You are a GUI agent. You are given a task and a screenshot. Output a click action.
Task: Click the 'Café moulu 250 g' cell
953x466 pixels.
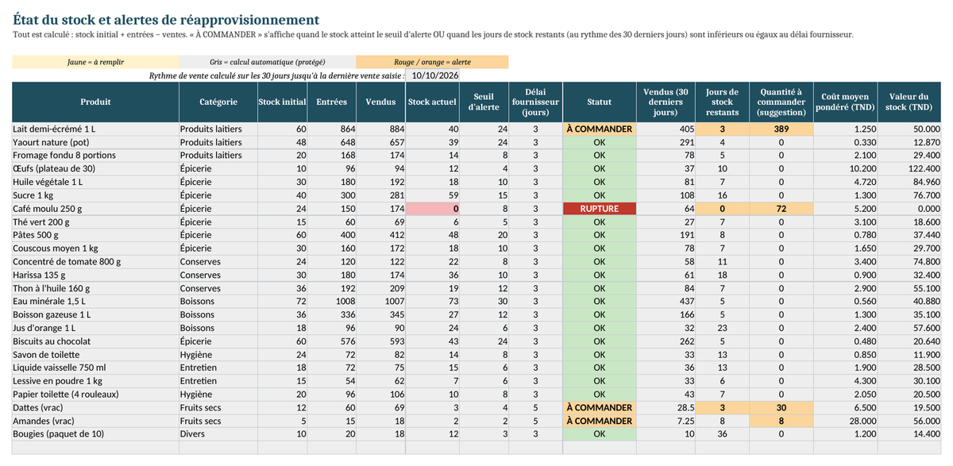click(95, 208)
